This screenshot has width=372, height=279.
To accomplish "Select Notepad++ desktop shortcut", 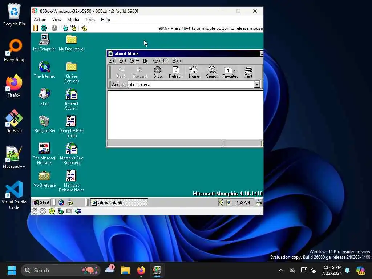I will coord(14,157).
